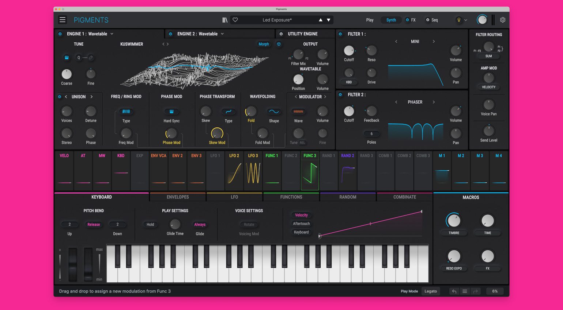
Task: Select the Keyboard curve button
Action: 301,232
